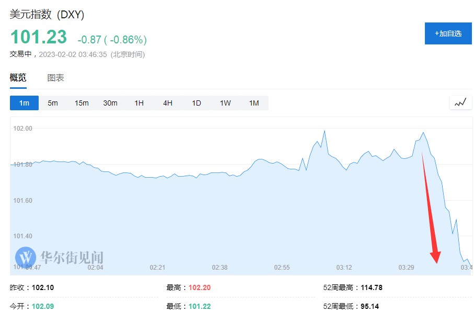Image resolution: width=474 pixels, height=312 pixels.
Task: Select the 5m timeframe
Action: [x=53, y=103]
